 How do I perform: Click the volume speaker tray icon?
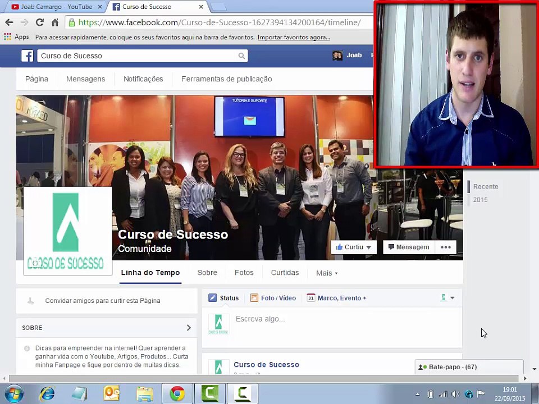point(455,394)
